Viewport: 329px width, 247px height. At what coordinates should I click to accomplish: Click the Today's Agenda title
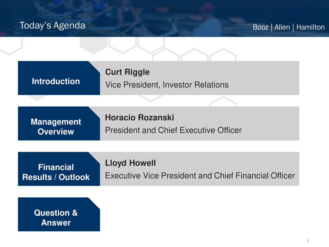[52, 25]
